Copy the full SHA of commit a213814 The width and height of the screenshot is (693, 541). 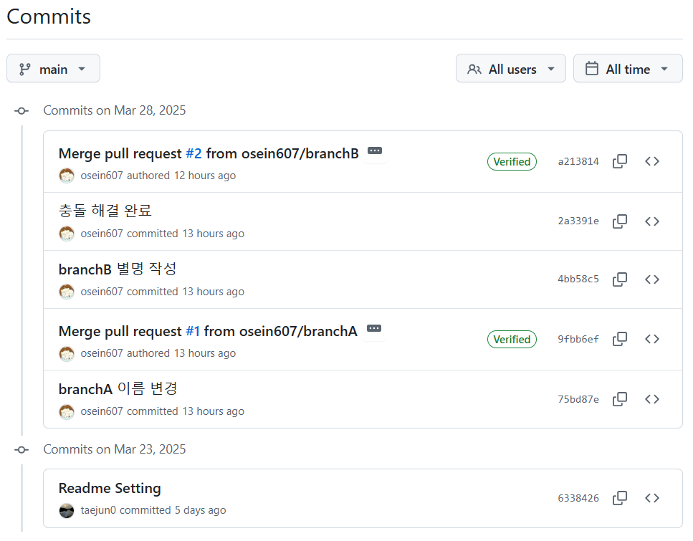(x=620, y=161)
